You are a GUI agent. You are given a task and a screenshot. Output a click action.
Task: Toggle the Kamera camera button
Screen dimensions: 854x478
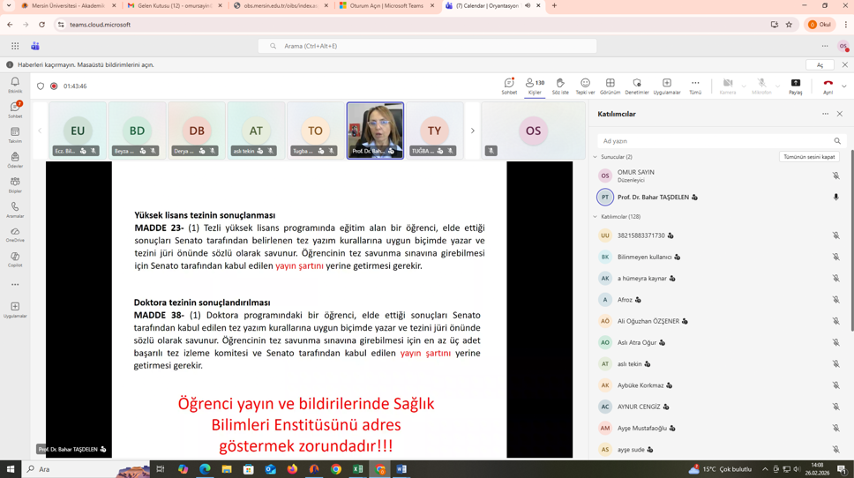click(x=727, y=86)
